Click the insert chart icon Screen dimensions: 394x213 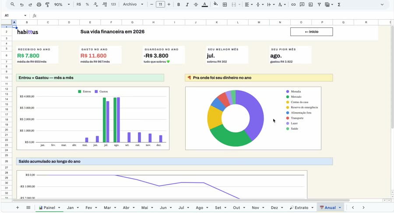(310, 4)
